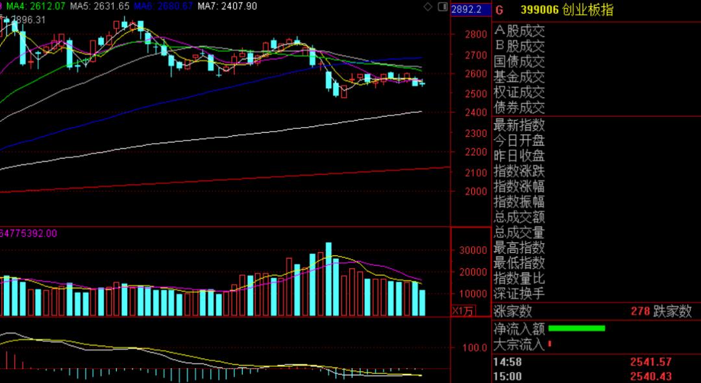Select the MA4: 2612.07 indicator label

tap(36, 6)
